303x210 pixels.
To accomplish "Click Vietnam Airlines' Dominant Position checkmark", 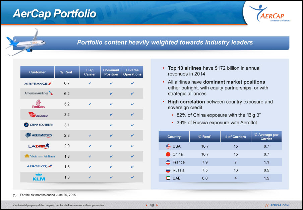I will click(111, 156).
